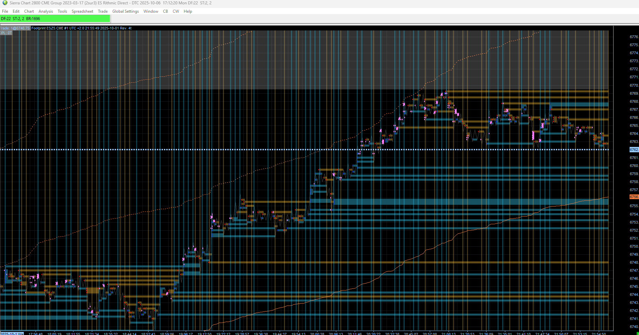Image resolution: width=639 pixels, height=335 pixels.
Task: Click the 6750 price label on the scale
Action: click(x=634, y=246)
